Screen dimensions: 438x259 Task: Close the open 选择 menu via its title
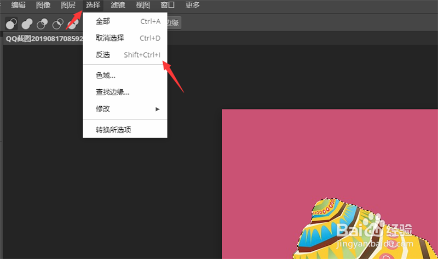tap(93, 5)
